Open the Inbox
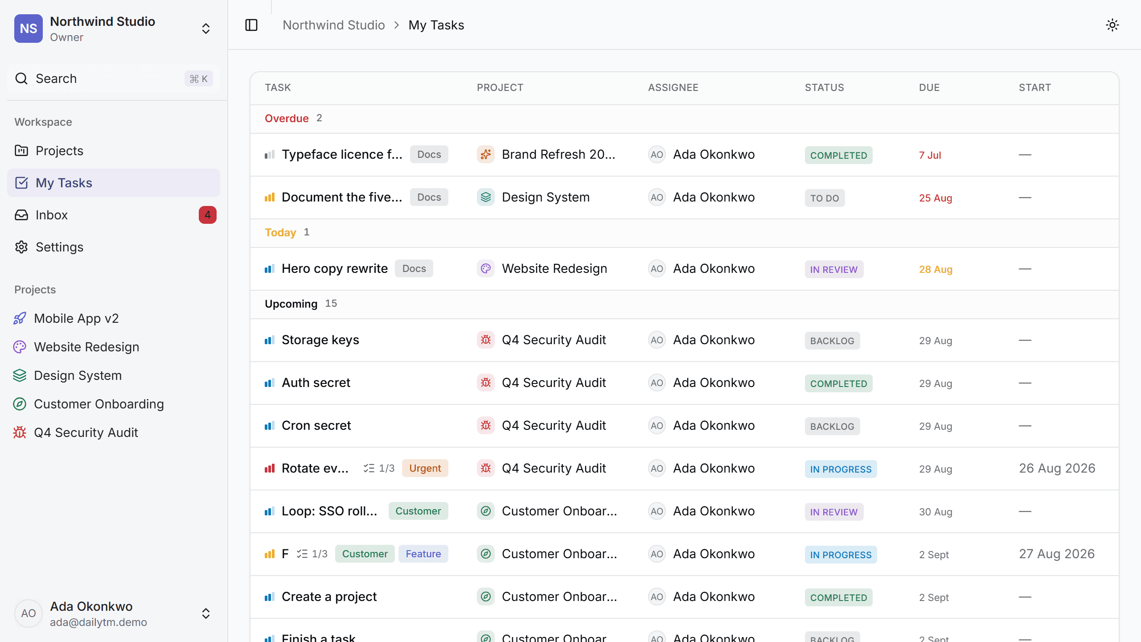 [114, 215]
